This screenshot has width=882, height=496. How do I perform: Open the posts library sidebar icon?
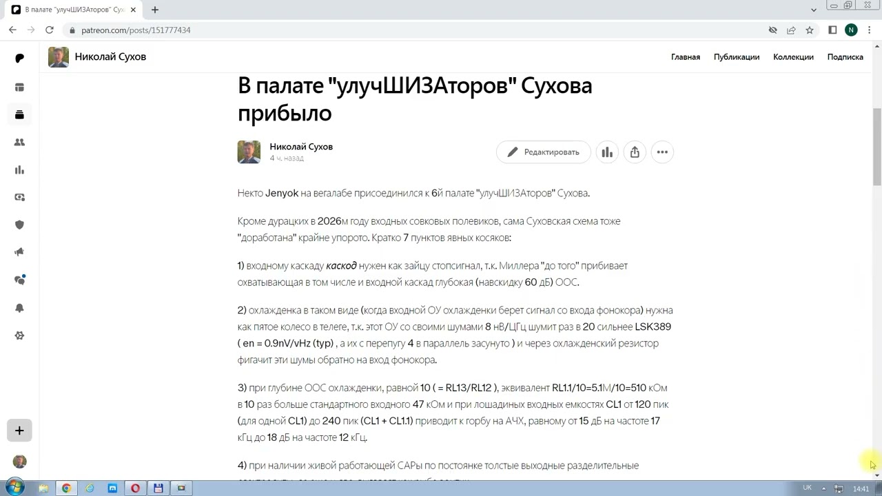coord(19,115)
